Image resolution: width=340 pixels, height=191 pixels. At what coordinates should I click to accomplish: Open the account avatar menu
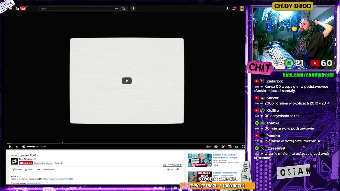coord(242,8)
